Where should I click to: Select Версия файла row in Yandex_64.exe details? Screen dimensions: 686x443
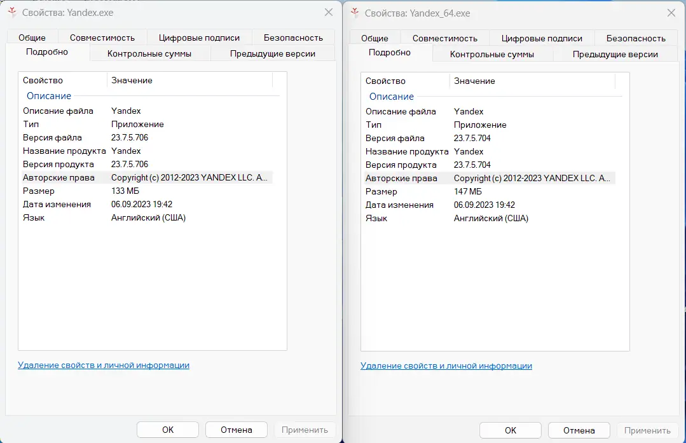pyautogui.click(x=395, y=138)
